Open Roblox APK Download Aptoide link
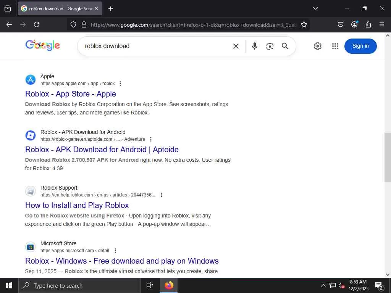Screen dimensions: 391x293 coord(102,150)
